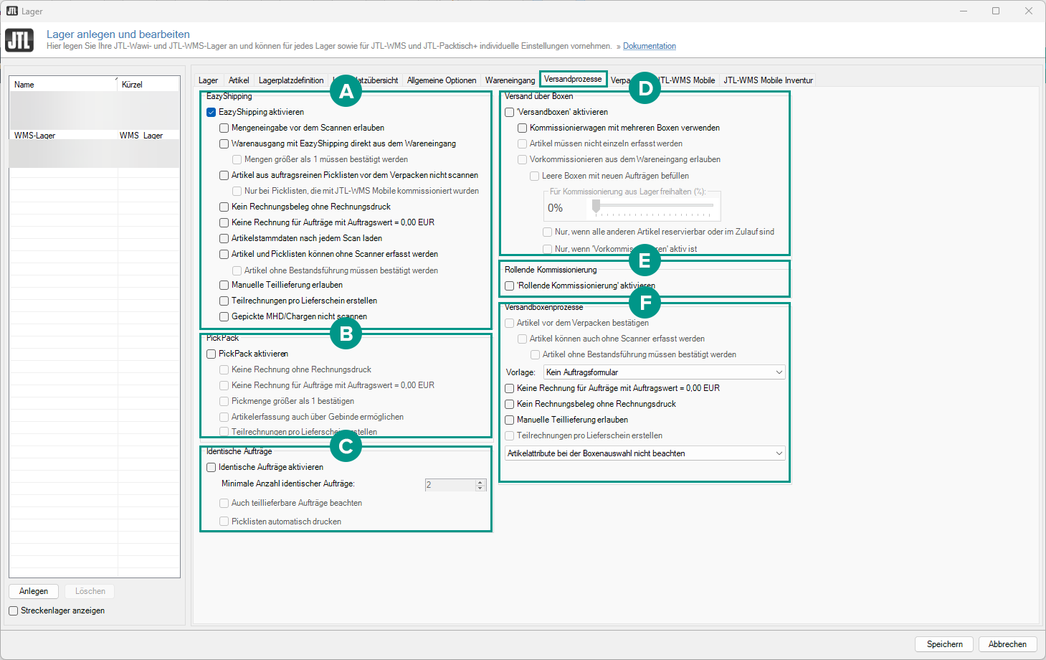The height and width of the screenshot is (660, 1046).
Task: Select the Versandprozesse tab
Action: coord(573,79)
